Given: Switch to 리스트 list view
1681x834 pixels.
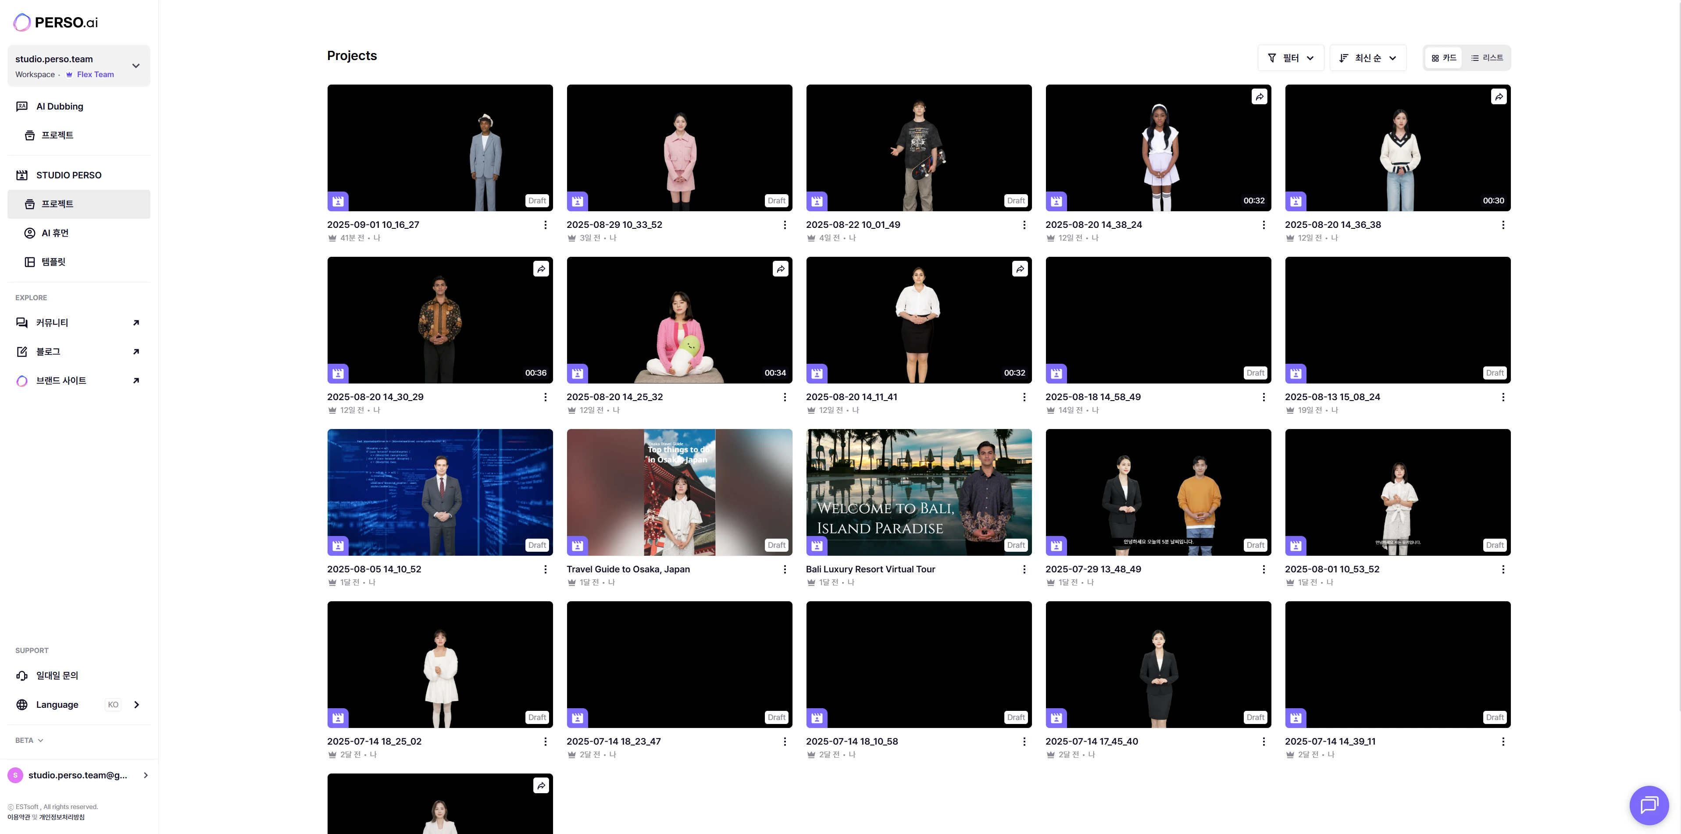Looking at the screenshot, I should pyautogui.click(x=1487, y=58).
